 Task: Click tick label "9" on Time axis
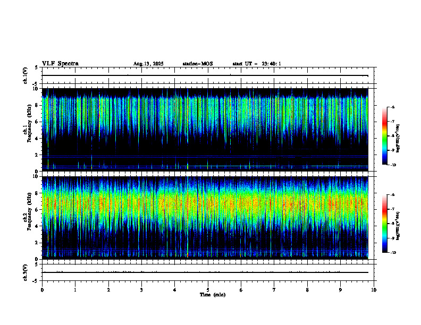pos(340,290)
